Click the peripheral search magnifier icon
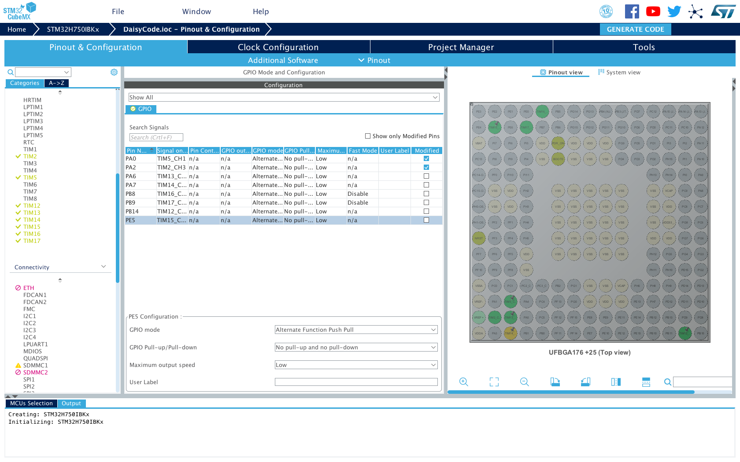Image resolution: width=740 pixels, height=462 pixels. coord(11,72)
